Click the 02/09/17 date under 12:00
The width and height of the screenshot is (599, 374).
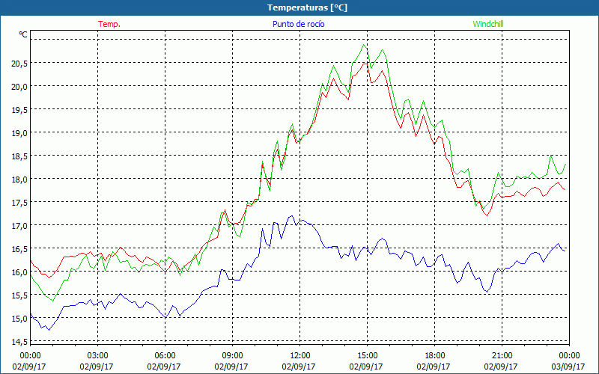pyautogui.click(x=299, y=367)
